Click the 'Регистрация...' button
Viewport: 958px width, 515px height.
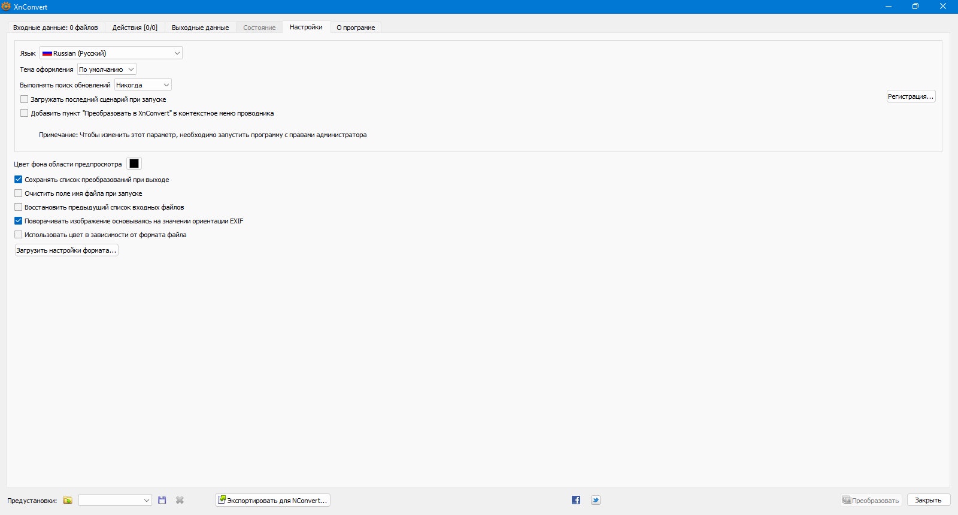[x=911, y=96]
